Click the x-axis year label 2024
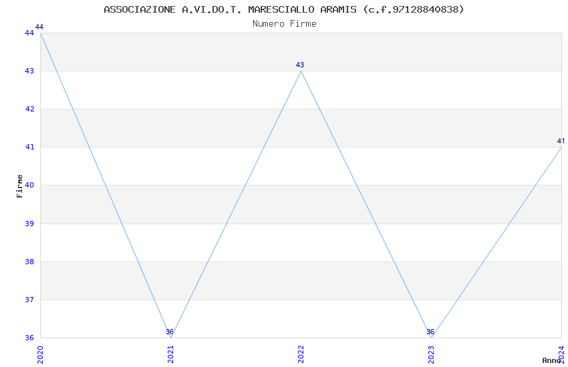Viewport: 568px width, 367px height. click(x=561, y=354)
